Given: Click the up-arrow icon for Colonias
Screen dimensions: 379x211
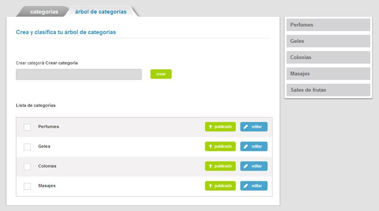Looking at the screenshot, I should [x=210, y=166].
